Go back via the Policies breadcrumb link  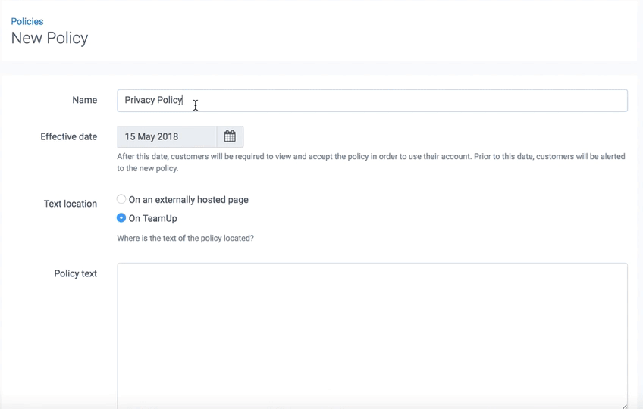pyautogui.click(x=27, y=21)
